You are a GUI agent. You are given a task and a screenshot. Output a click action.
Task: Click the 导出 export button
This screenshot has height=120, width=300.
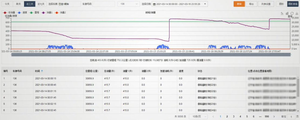click(x=251, y=4)
